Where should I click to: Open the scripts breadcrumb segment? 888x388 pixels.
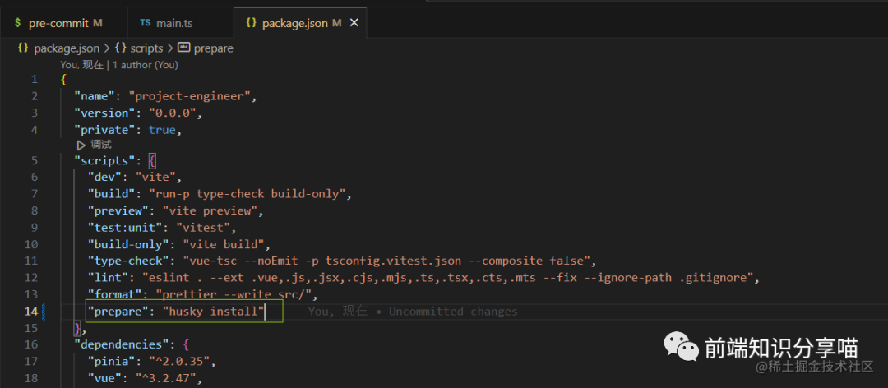[x=146, y=48]
